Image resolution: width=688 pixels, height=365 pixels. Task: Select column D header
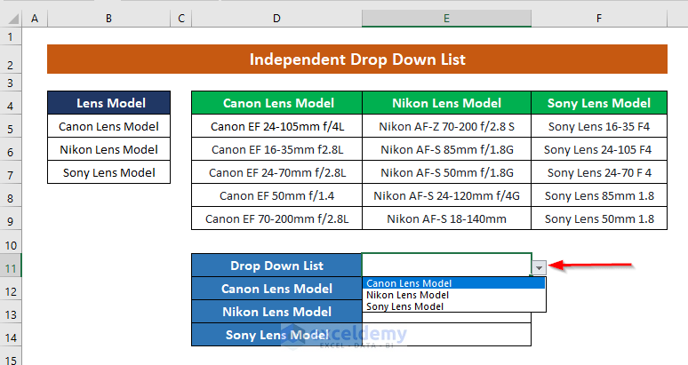pos(276,19)
